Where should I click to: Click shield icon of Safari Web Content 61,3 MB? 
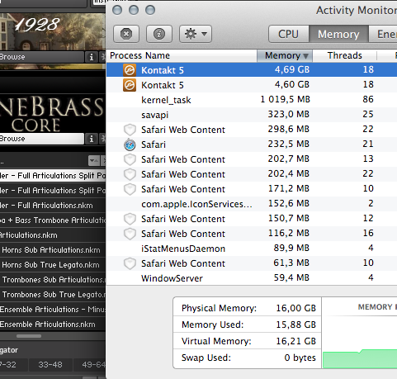coord(130,263)
